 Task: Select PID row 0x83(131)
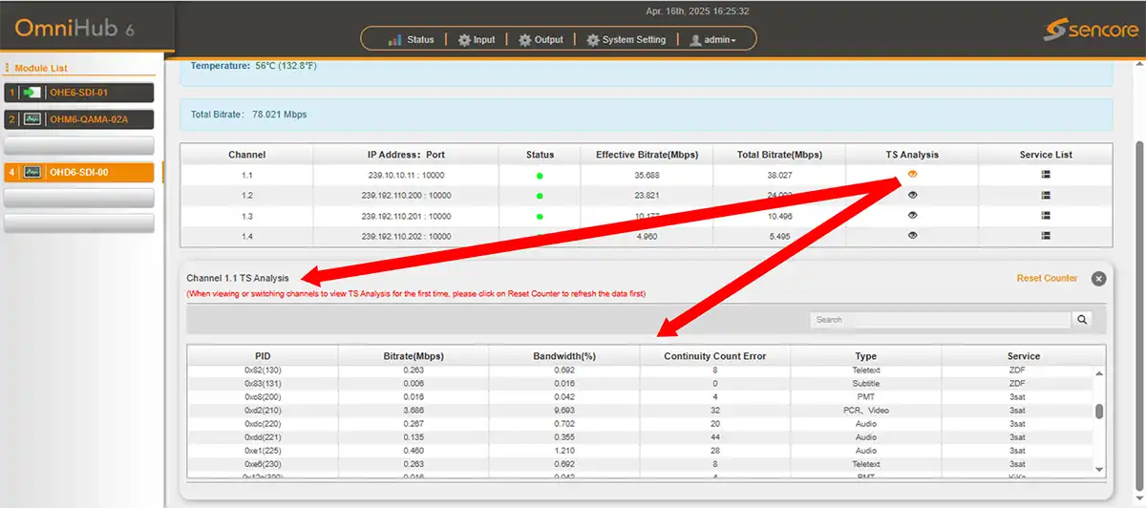pos(641,383)
